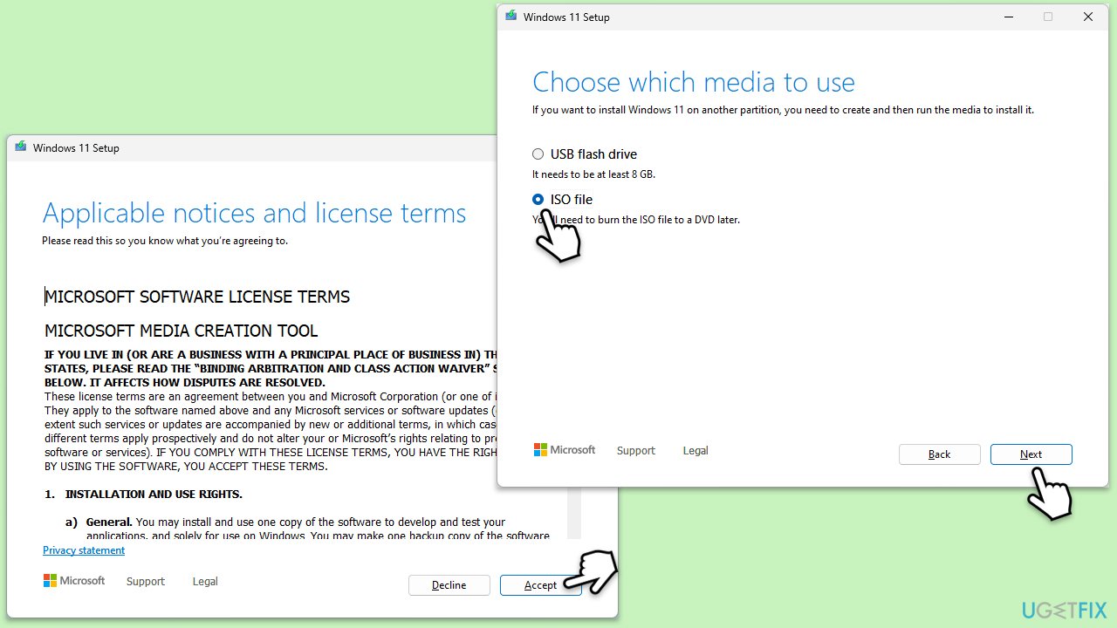Open Legal link in the license window
The width and height of the screenshot is (1117, 628).
[205, 582]
